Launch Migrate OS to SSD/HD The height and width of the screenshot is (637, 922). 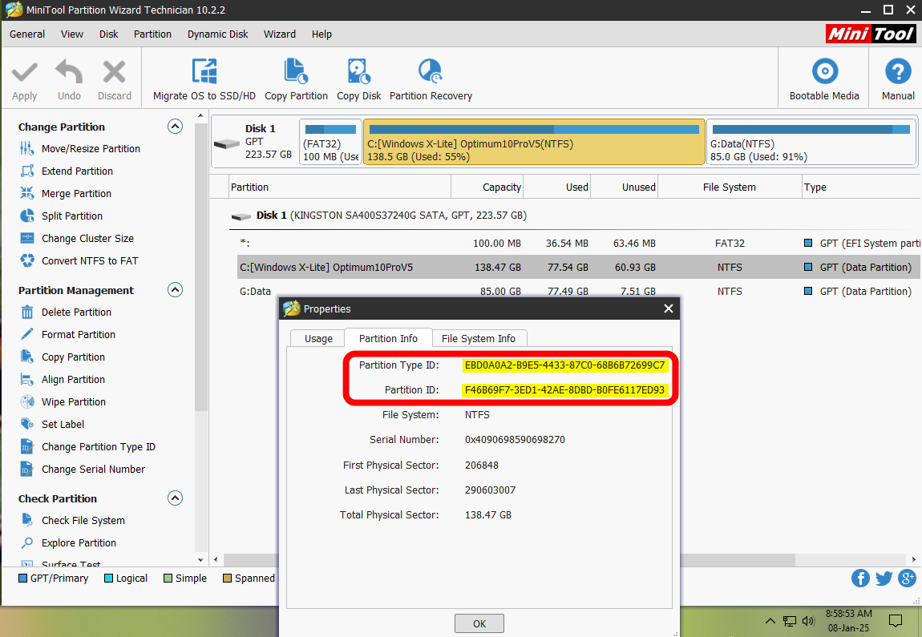(x=204, y=79)
